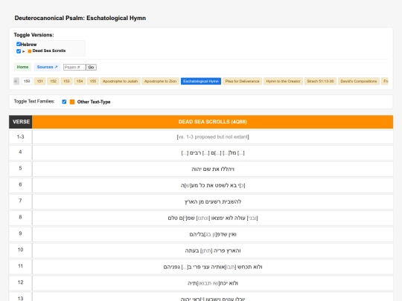Click the verse 9 Hebrew text
Image resolution: width=402 pixels, height=301 pixels.
pos(213,234)
